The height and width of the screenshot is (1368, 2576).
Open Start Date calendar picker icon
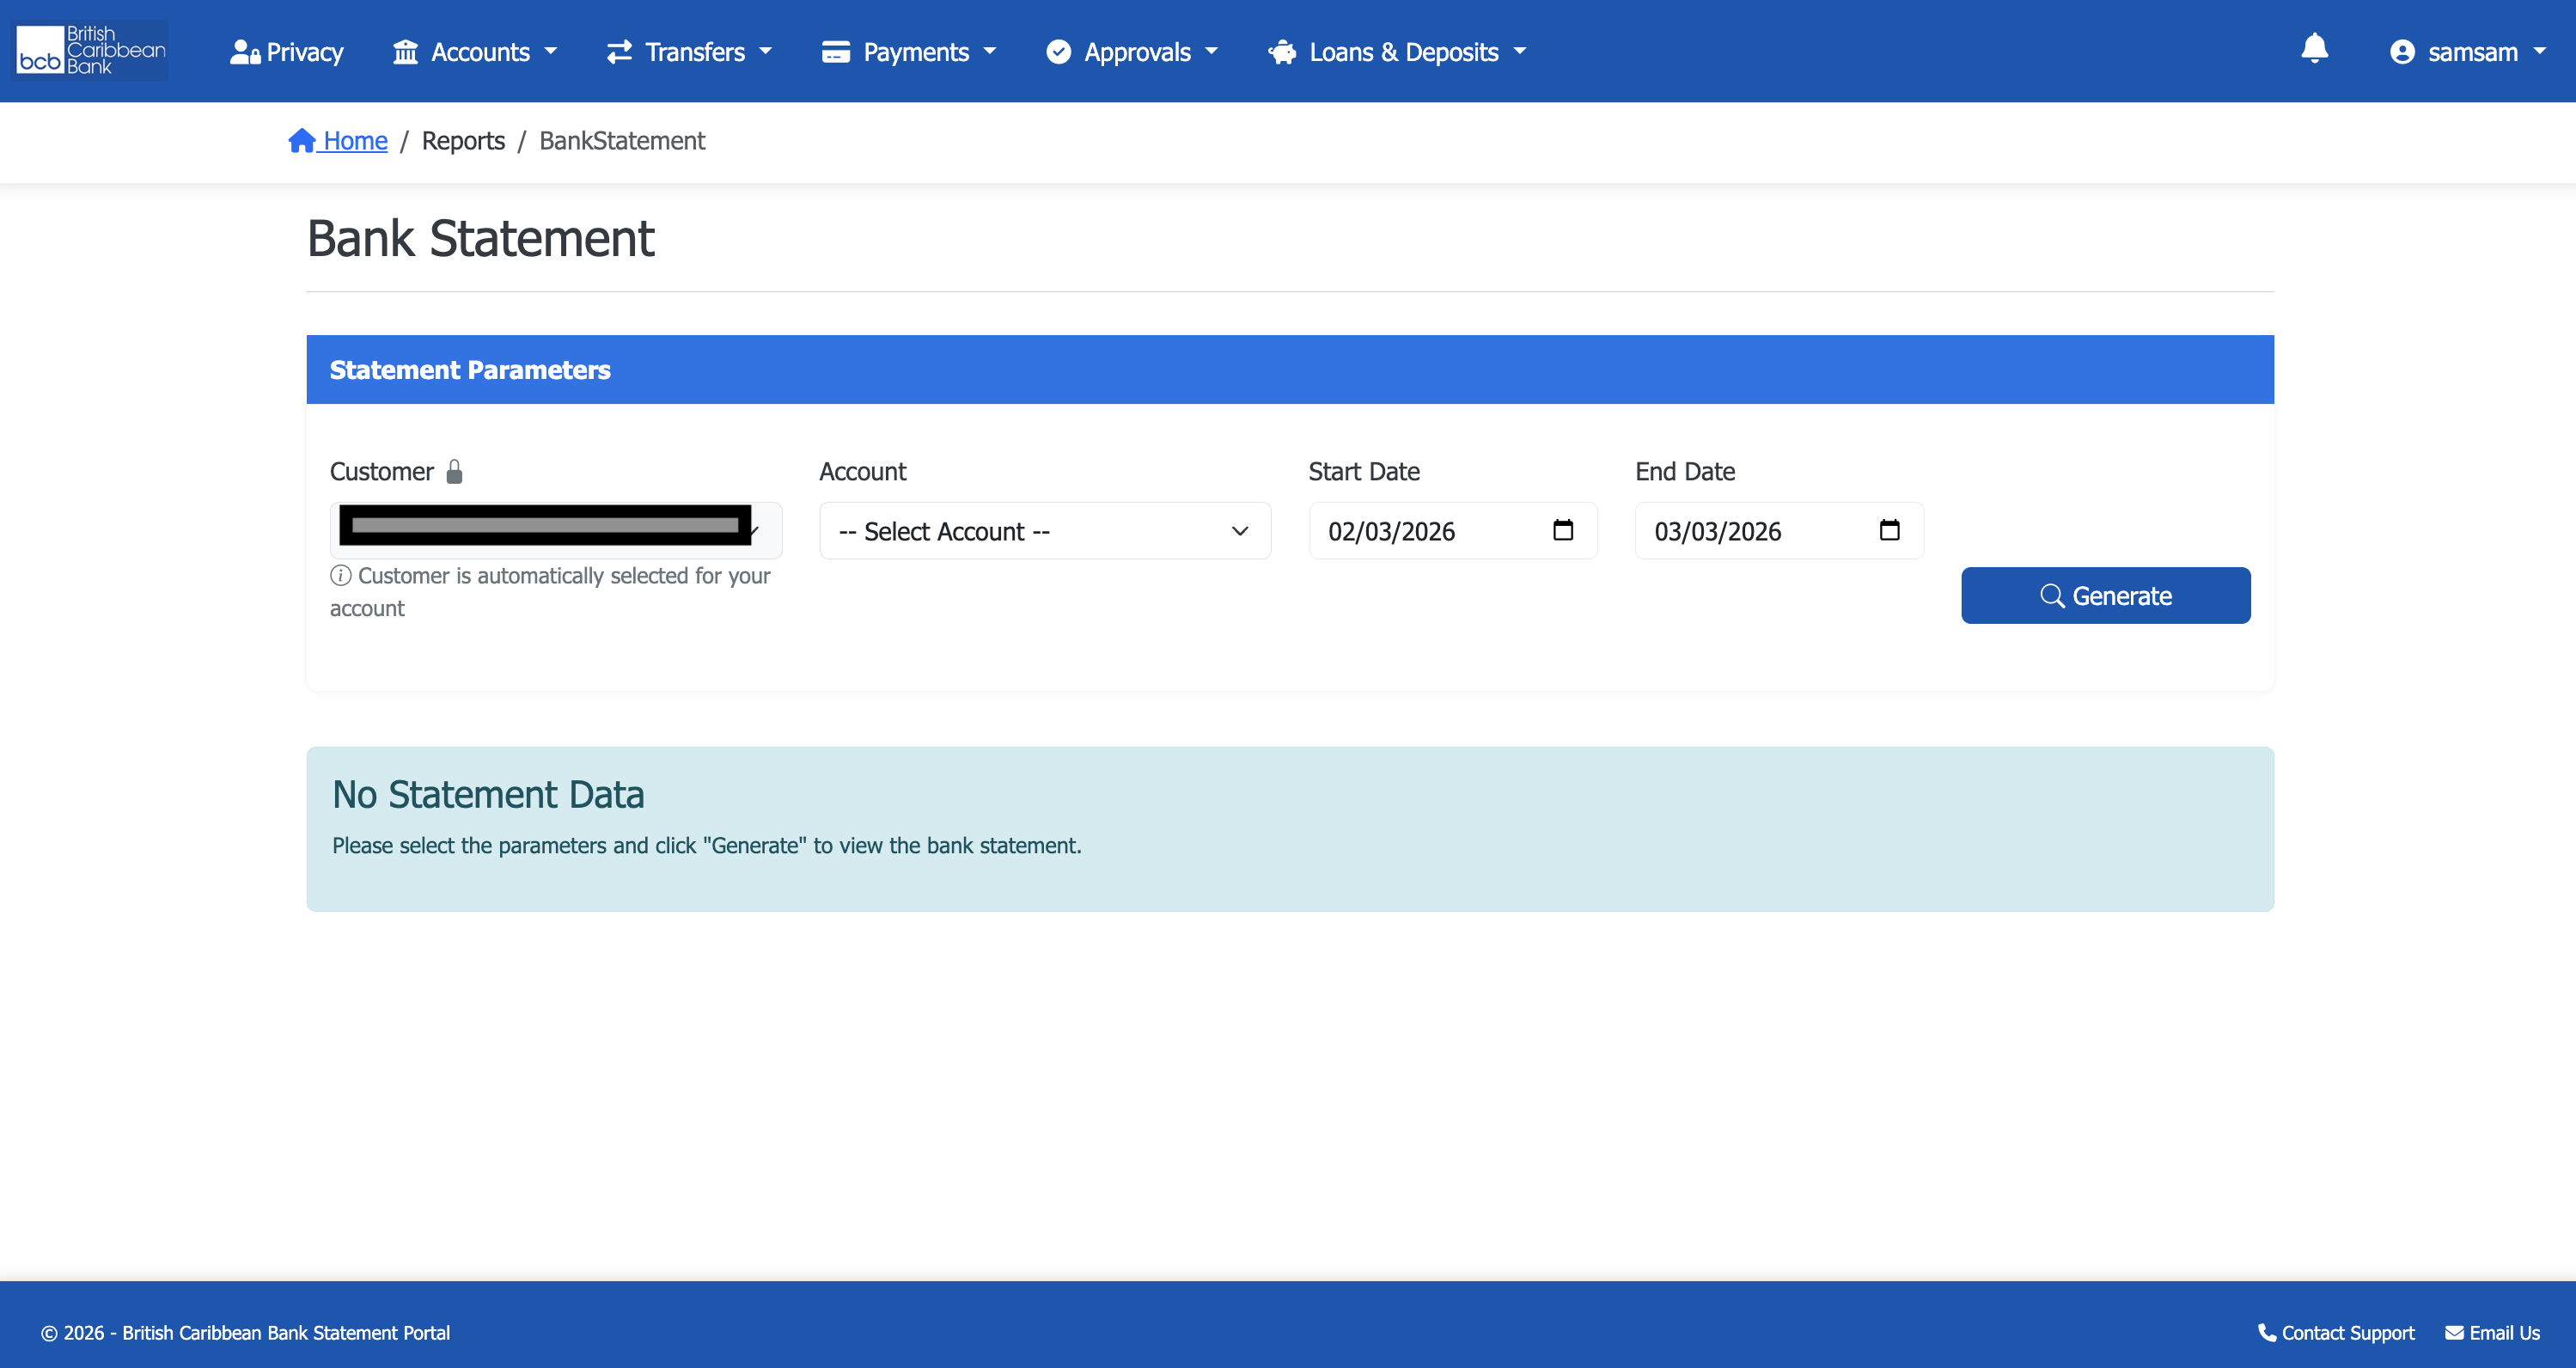click(x=1563, y=530)
